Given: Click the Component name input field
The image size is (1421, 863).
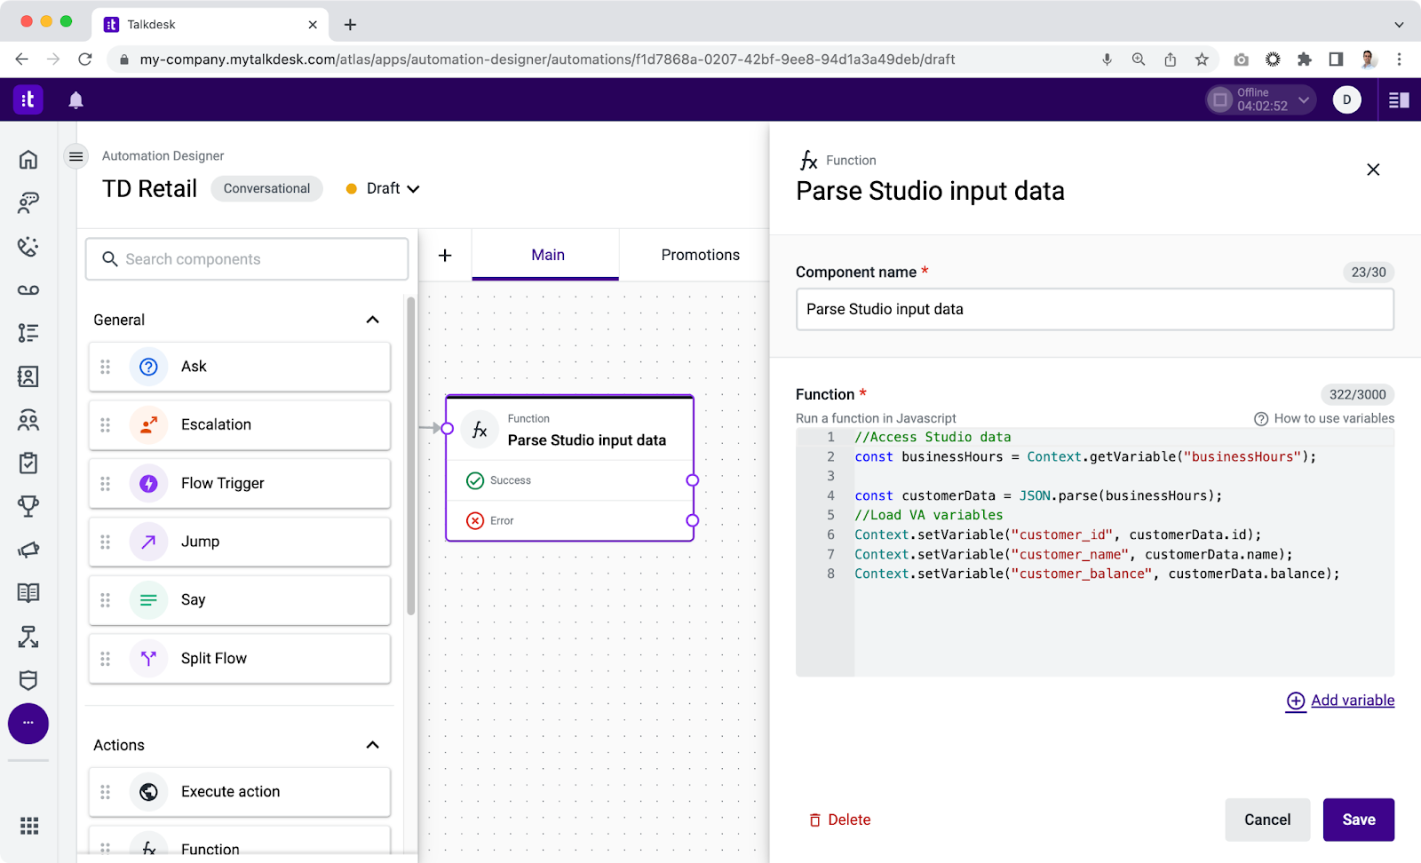Looking at the screenshot, I should (1095, 310).
